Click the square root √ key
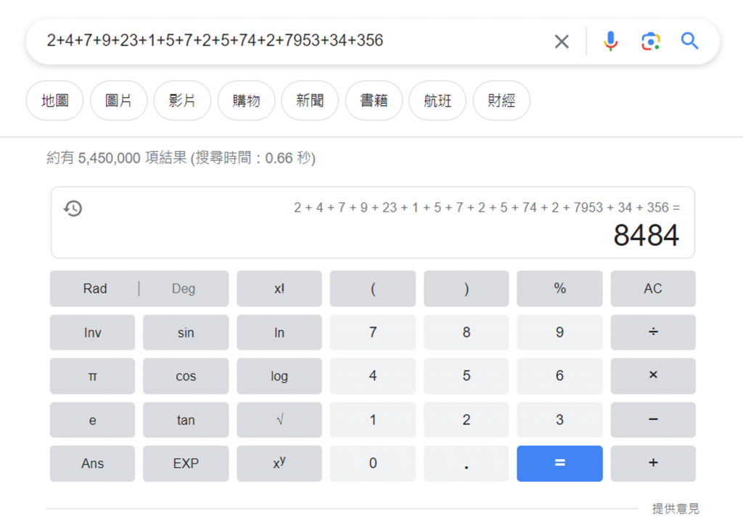743x528 pixels. pyautogui.click(x=279, y=420)
